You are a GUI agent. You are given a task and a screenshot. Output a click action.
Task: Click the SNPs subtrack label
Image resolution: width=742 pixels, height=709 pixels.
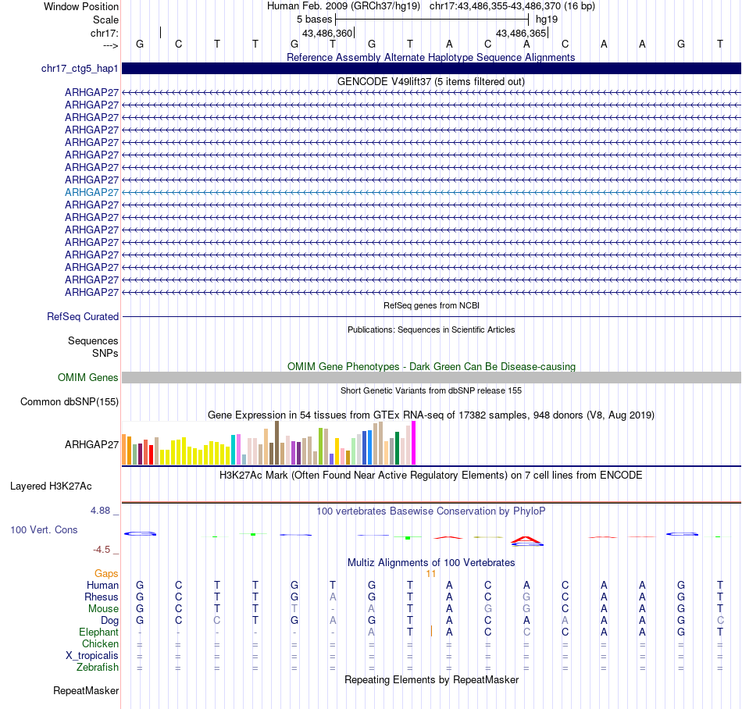pos(105,353)
